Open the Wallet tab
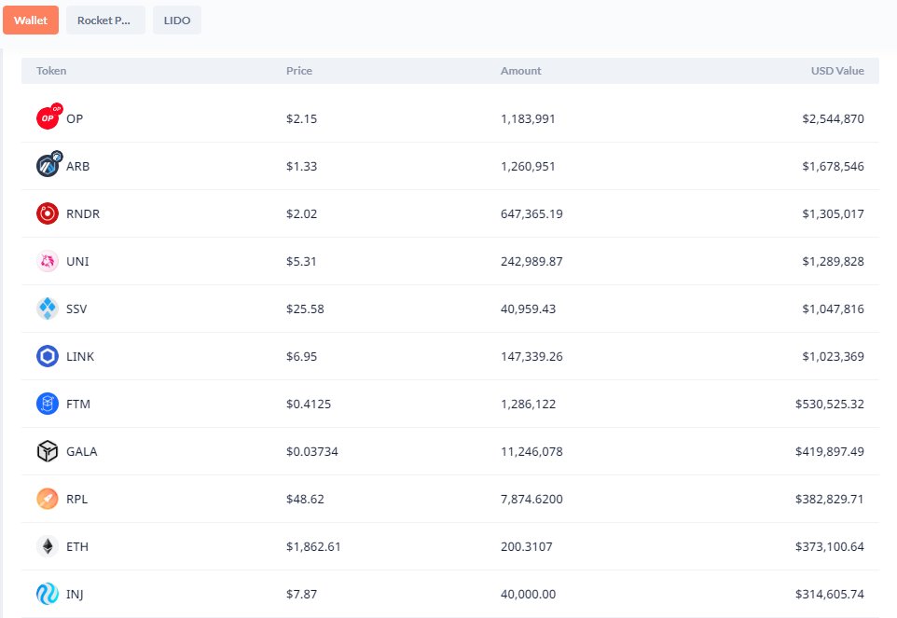897x618 pixels. [x=31, y=21]
